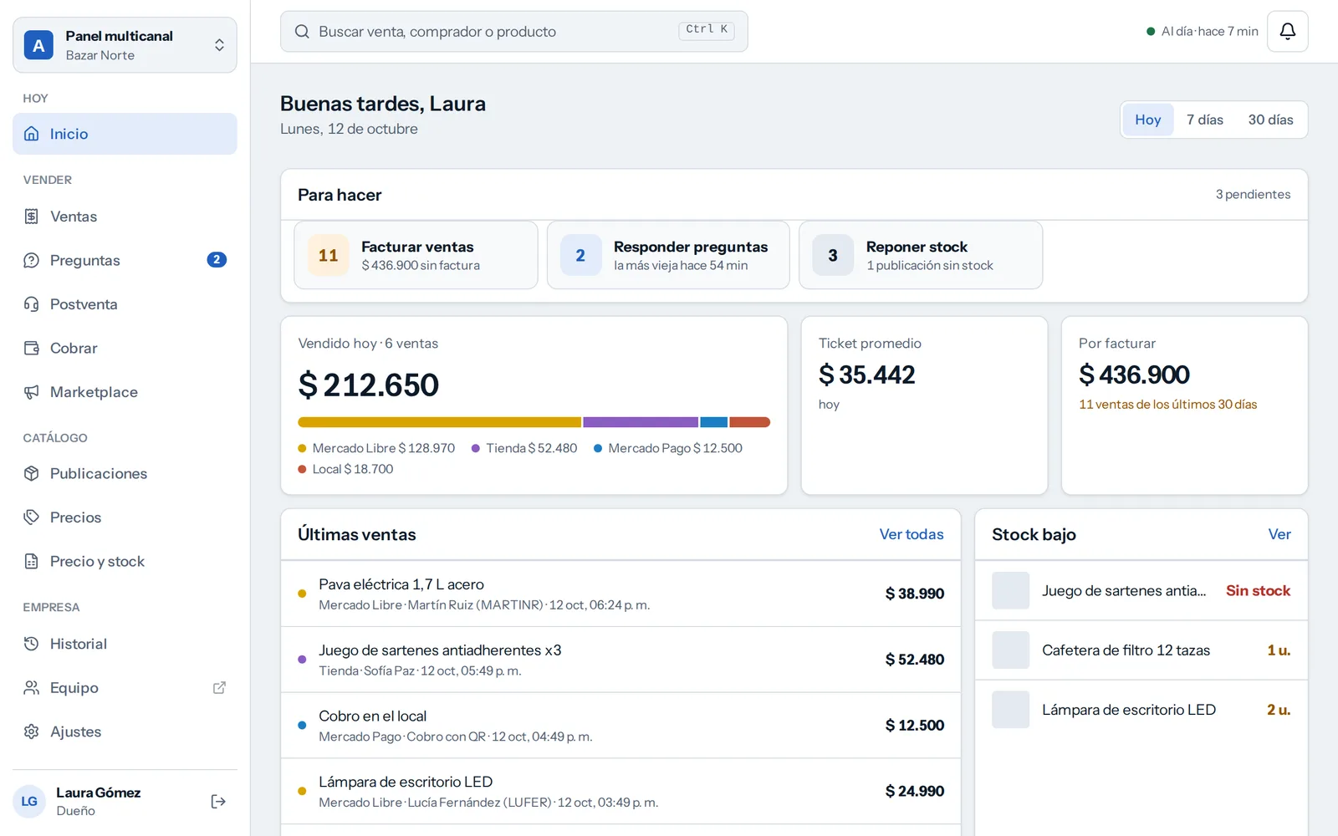
Task: Click the Publicaciones box icon
Action: pyautogui.click(x=32, y=474)
